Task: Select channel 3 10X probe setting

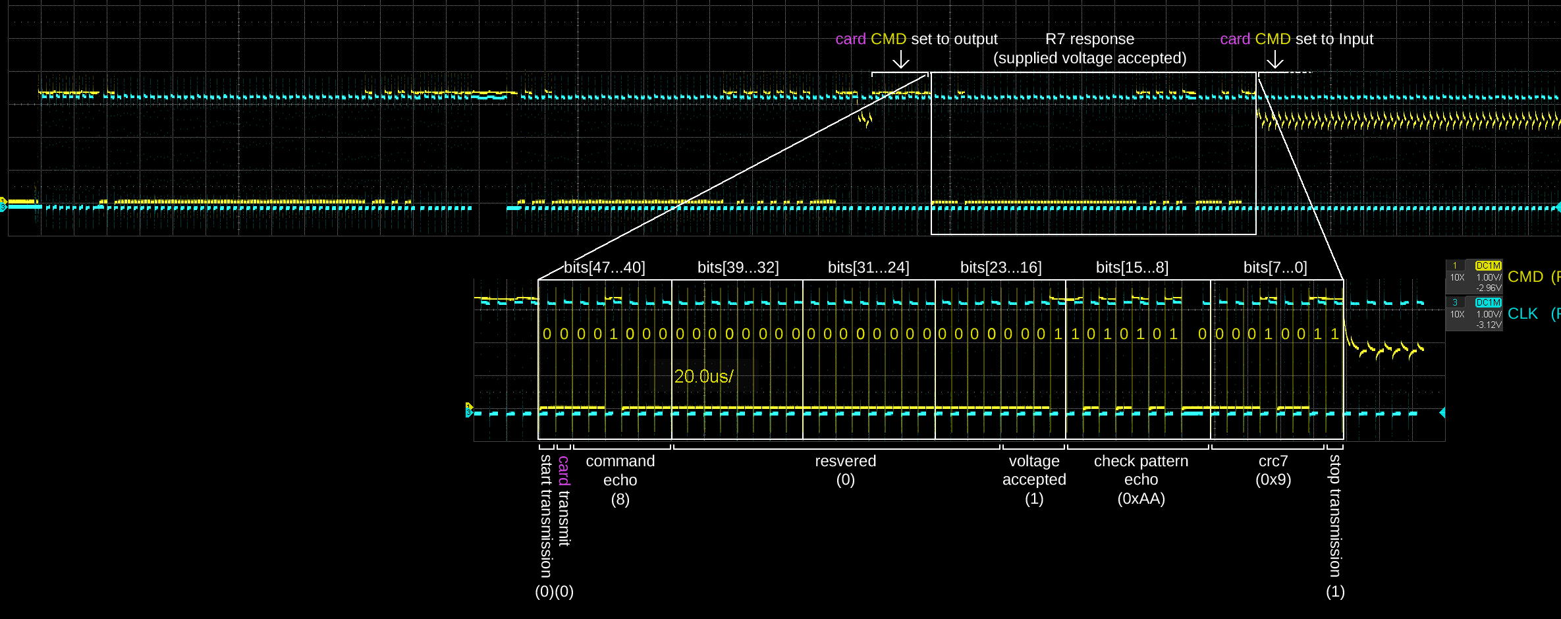Action: tap(1457, 315)
